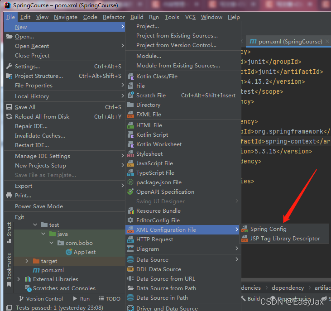Select Project from Version Control...

183,45
